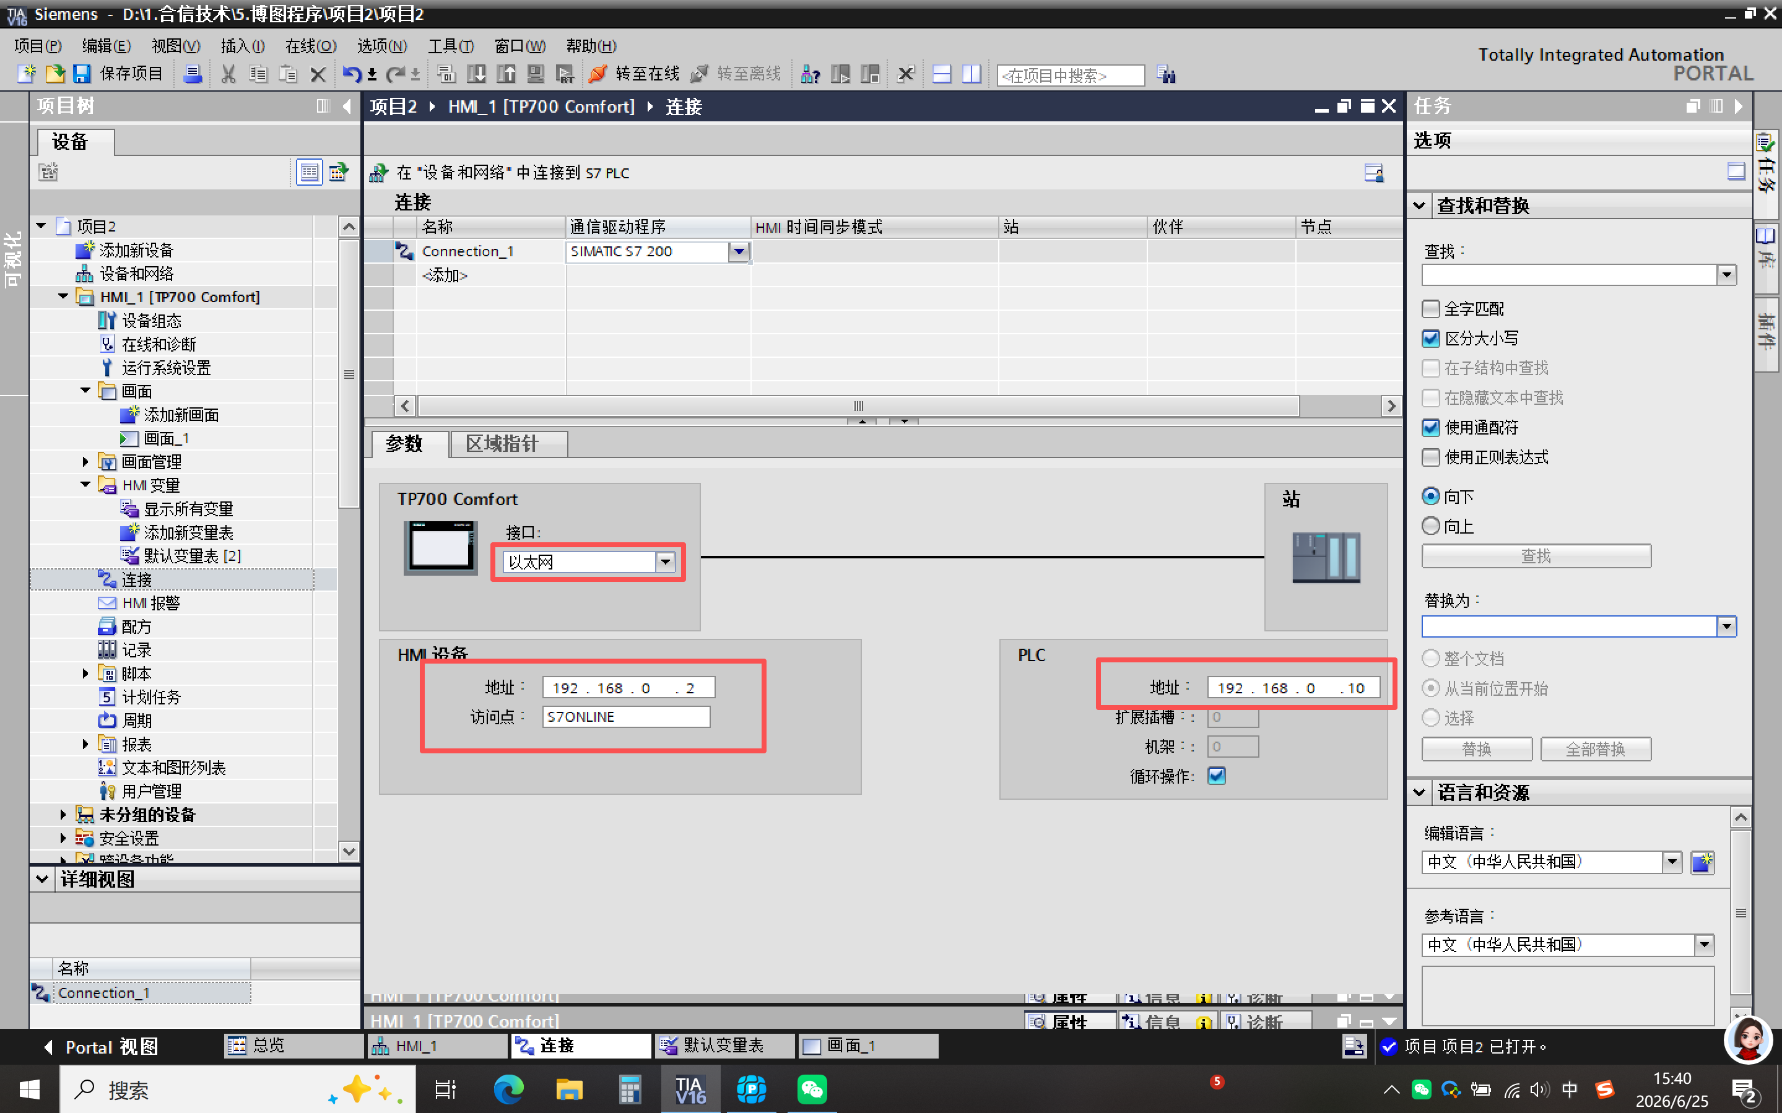The width and height of the screenshot is (1782, 1113).
Task: Collapse the 语言和资源 section
Action: click(x=1419, y=792)
